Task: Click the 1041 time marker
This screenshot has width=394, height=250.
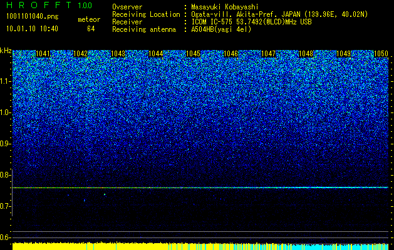Action: point(43,54)
